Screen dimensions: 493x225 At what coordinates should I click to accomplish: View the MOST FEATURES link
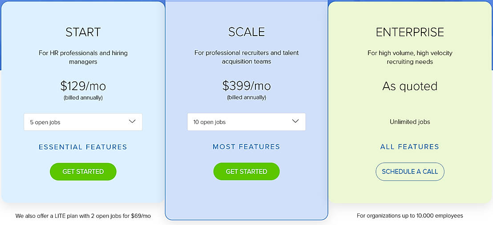246,147
